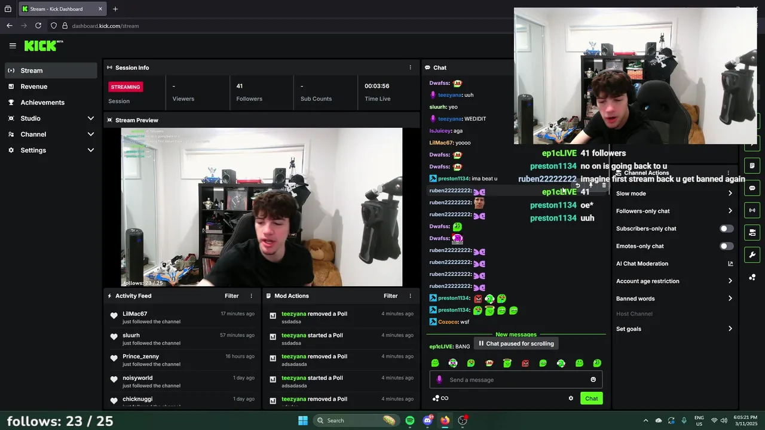Open the emoji picker in the message box
Image resolution: width=765 pixels, height=430 pixels.
(593, 380)
